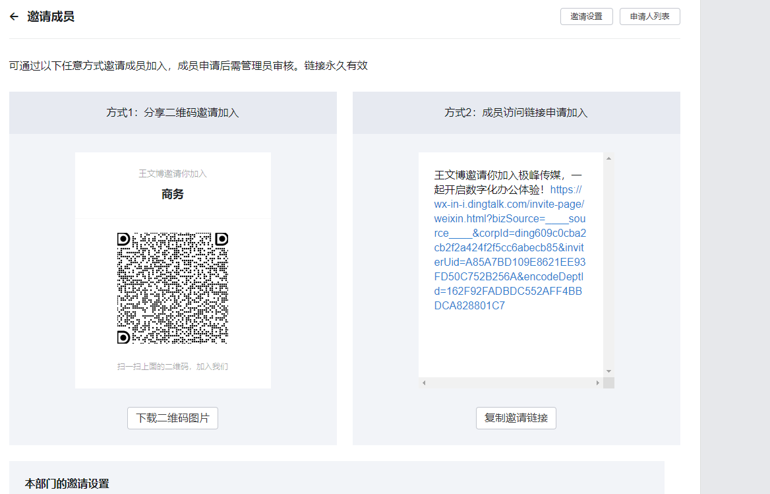Click the invitation QR code image

click(172, 288)
